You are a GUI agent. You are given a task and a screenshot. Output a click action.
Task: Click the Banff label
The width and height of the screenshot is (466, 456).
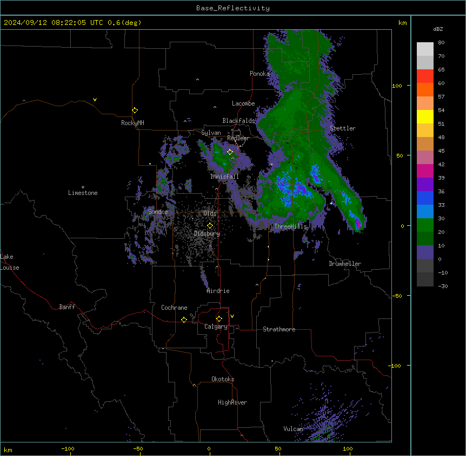[67, 307]
